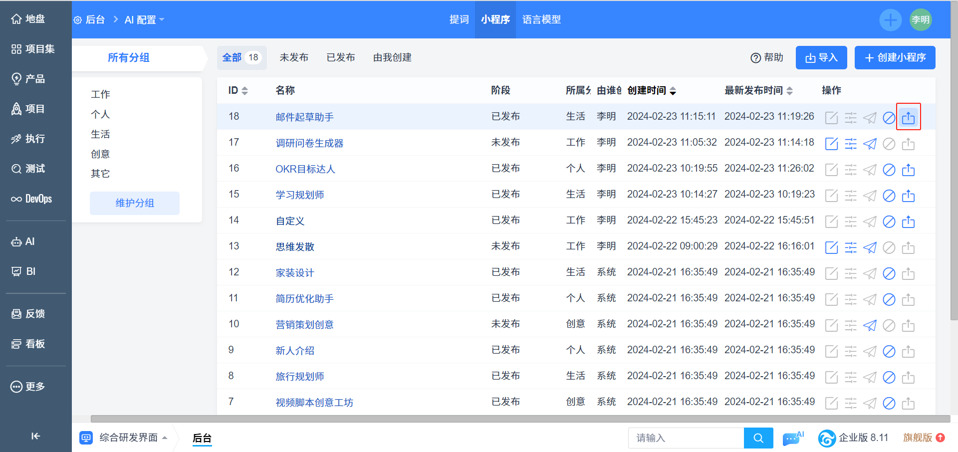Go to 项目集 in the sidebar
The image size is (958, 452).
tap(33, 49)
